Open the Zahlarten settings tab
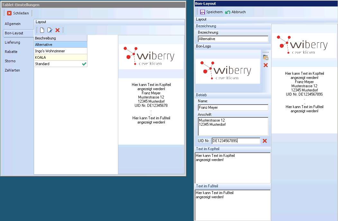Screen dimensions: 338x221 12,70
